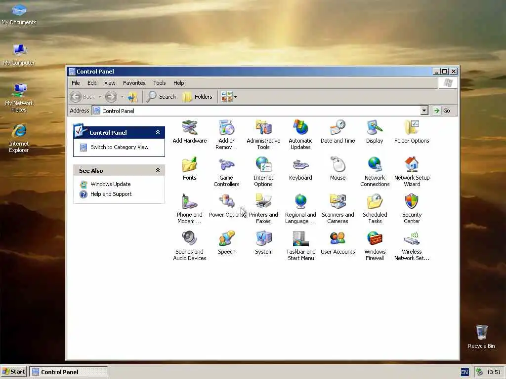Select the Internet Explorer desktop icon
The image size is (506, 379).
pos(19,138)
